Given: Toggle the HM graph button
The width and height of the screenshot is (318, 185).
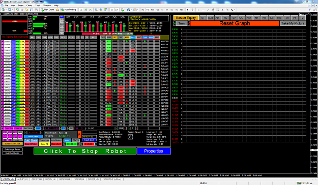Looking at the screenshot, I should (x=264, y=18).
